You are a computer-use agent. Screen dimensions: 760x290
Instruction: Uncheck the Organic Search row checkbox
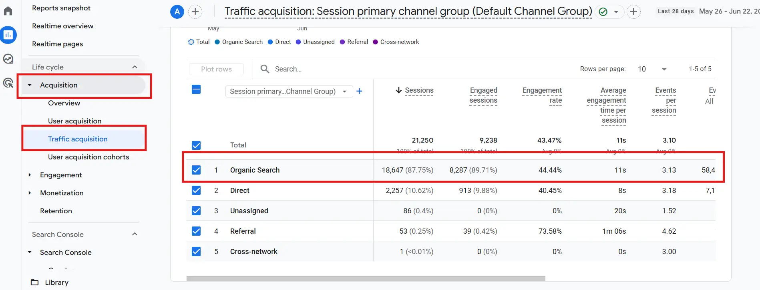(196, 170)
